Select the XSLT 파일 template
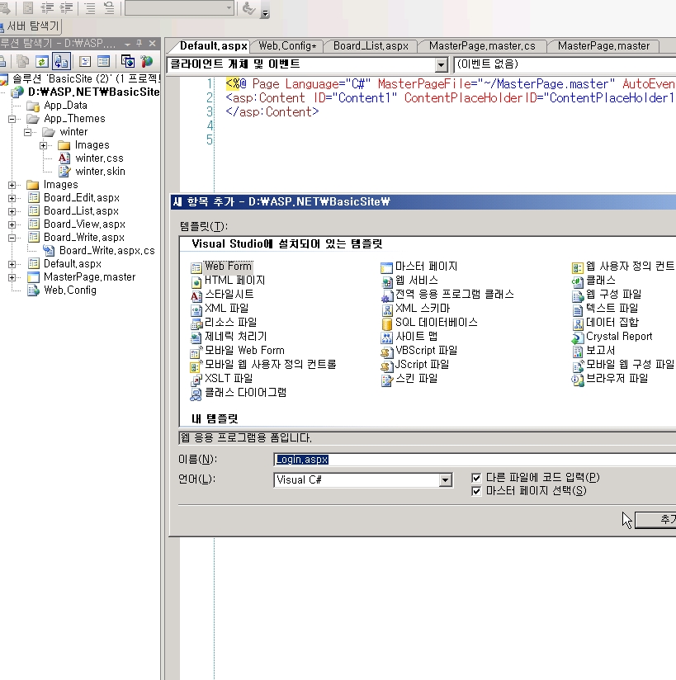Viewport: 676px width, 680px height. click(x=222, y=379)
